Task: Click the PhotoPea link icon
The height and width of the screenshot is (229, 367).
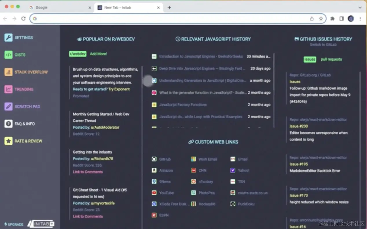Action: coord(193,193)
